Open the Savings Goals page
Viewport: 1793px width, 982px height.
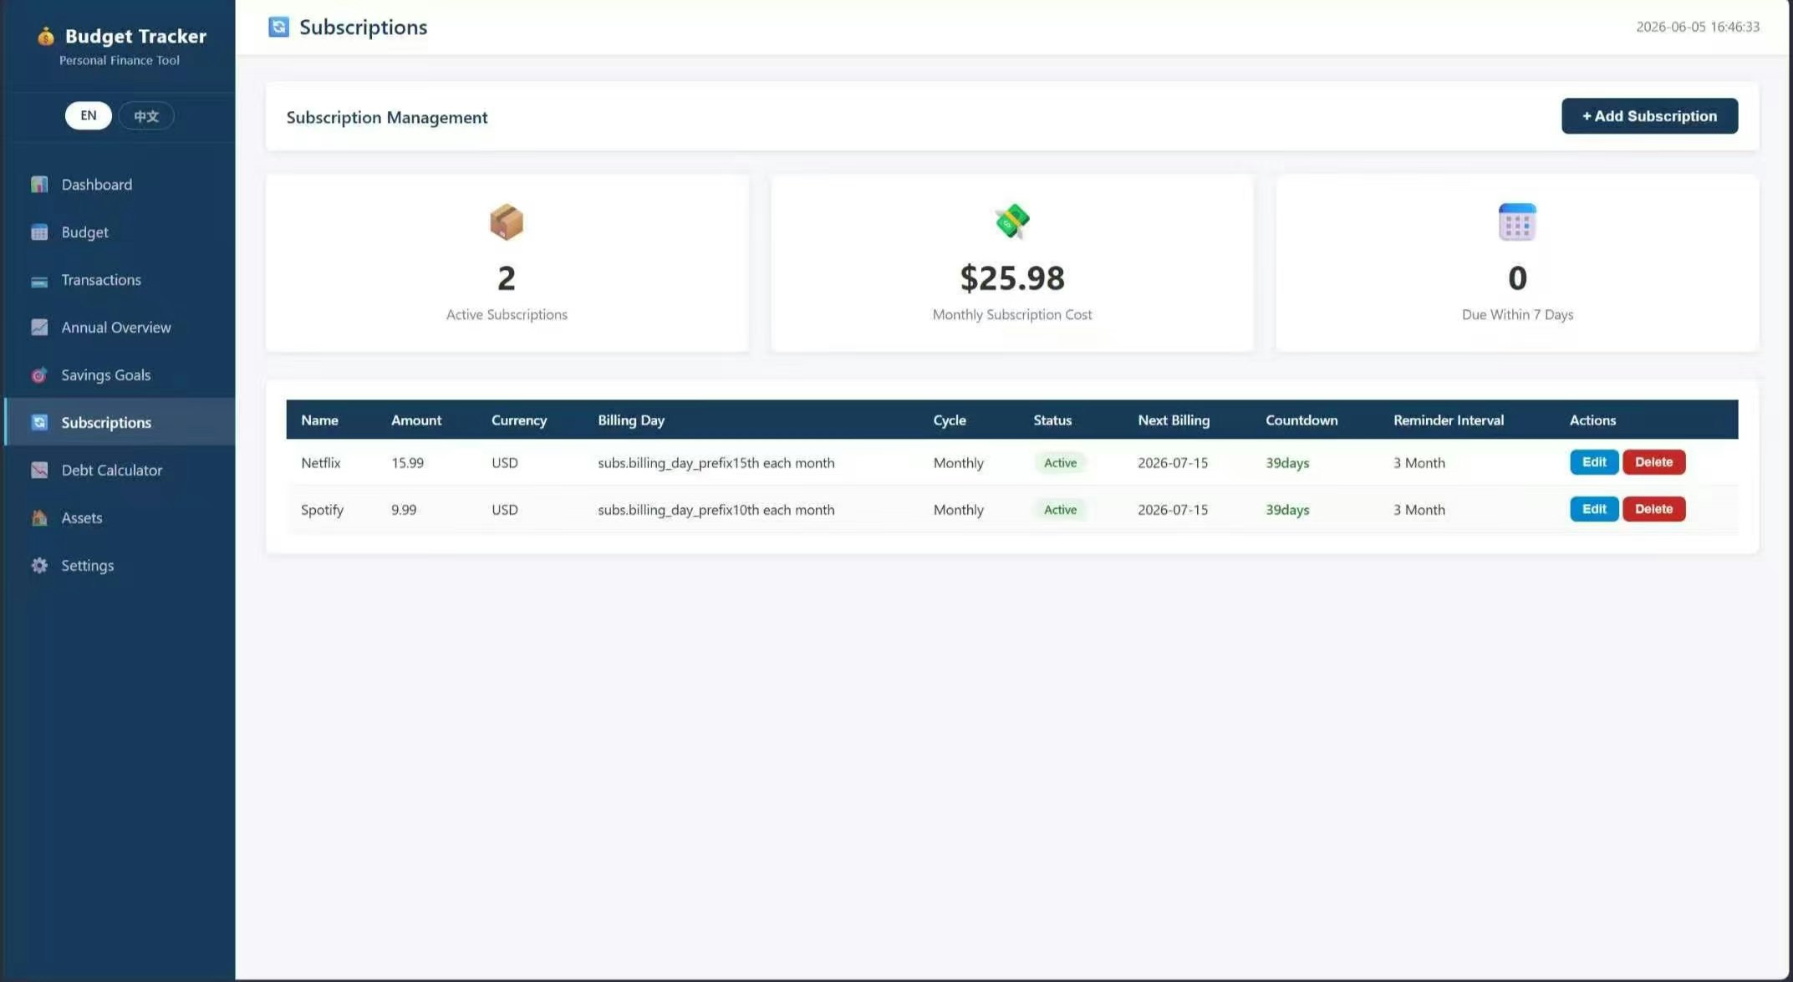pos(120,375)
